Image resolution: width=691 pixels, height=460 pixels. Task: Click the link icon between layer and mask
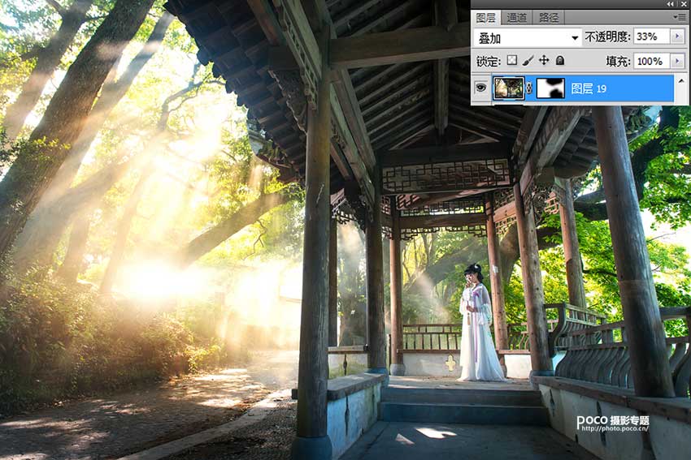529,88
